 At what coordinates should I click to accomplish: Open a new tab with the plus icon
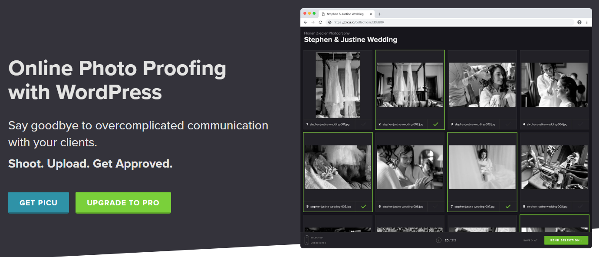pyautogui.click(x=380, y=13)
